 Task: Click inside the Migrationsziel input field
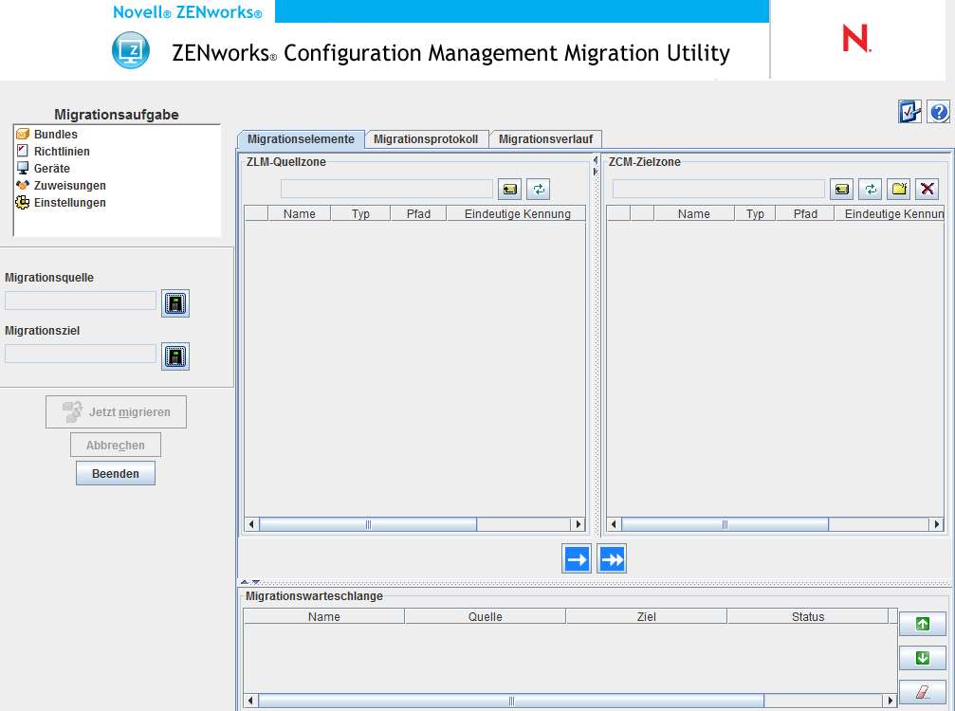(x=80, y=354)
